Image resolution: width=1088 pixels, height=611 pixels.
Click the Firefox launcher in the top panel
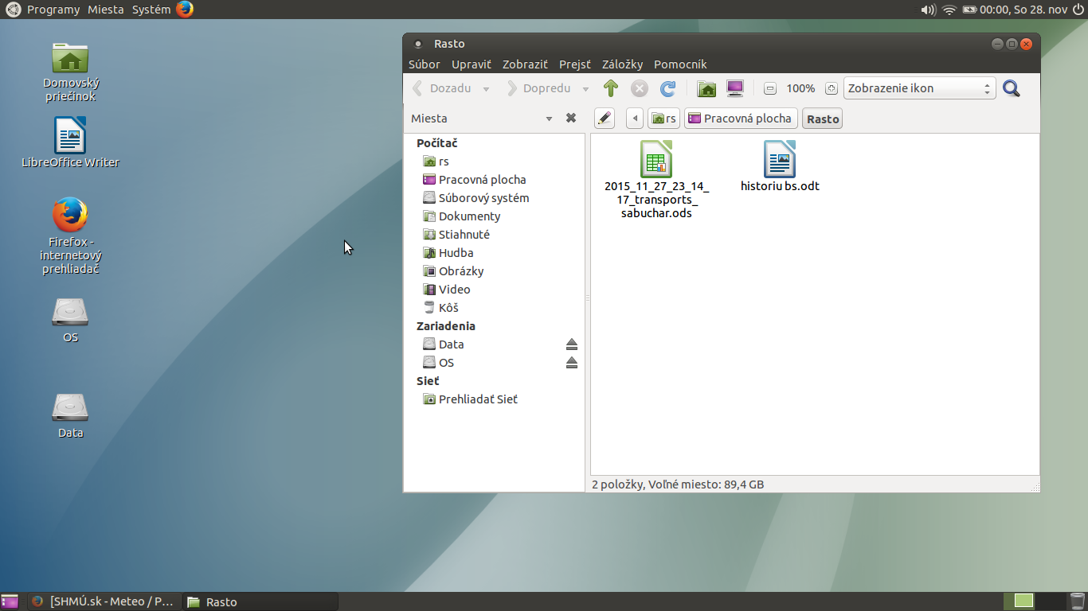point(185,10)
